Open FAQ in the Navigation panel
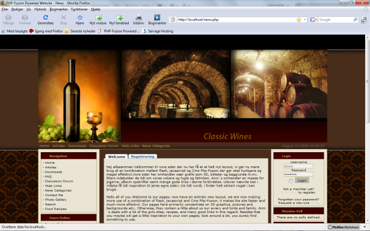Viewport: 370px width, 231px height. coord(48,177)
